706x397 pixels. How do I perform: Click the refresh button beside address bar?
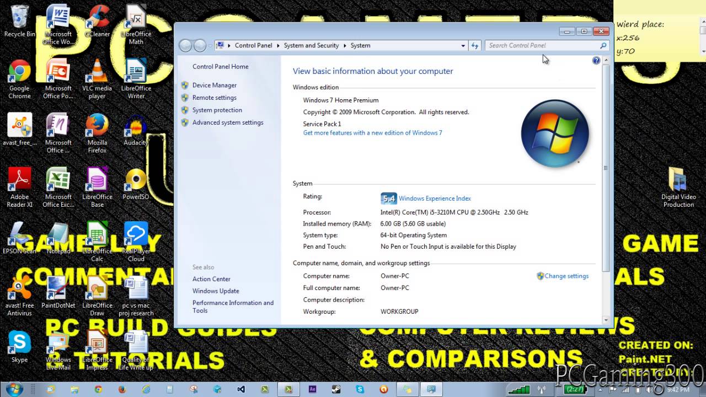[x=475, y=46]
